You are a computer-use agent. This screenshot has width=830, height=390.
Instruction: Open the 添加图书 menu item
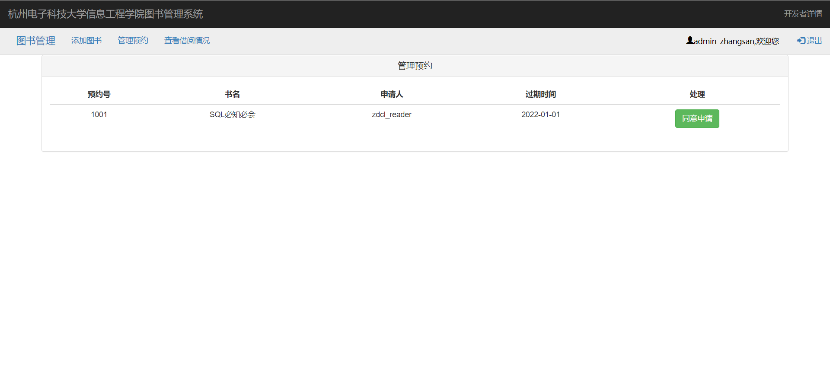pyautogui.click(x=86, y=41)
